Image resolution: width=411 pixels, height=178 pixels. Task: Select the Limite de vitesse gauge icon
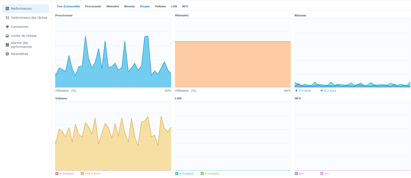click(7, 36)
